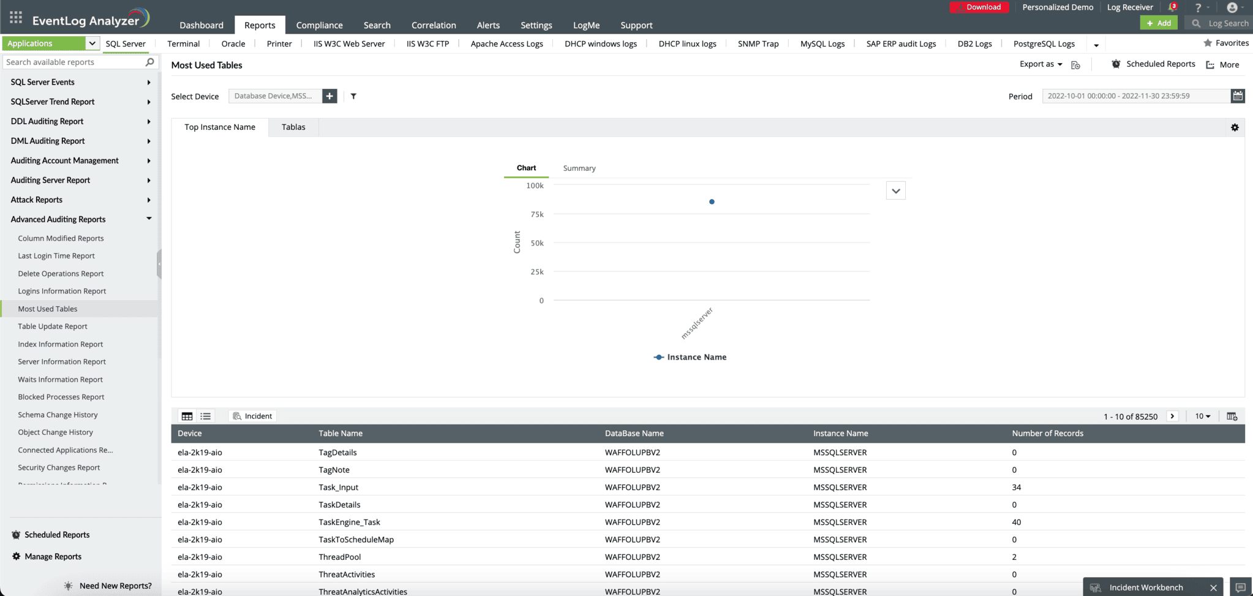Open the device filter funnel icon
The width and height of the screenshot is (1253, 596).
pyautogui.click(x=353, y=96)
